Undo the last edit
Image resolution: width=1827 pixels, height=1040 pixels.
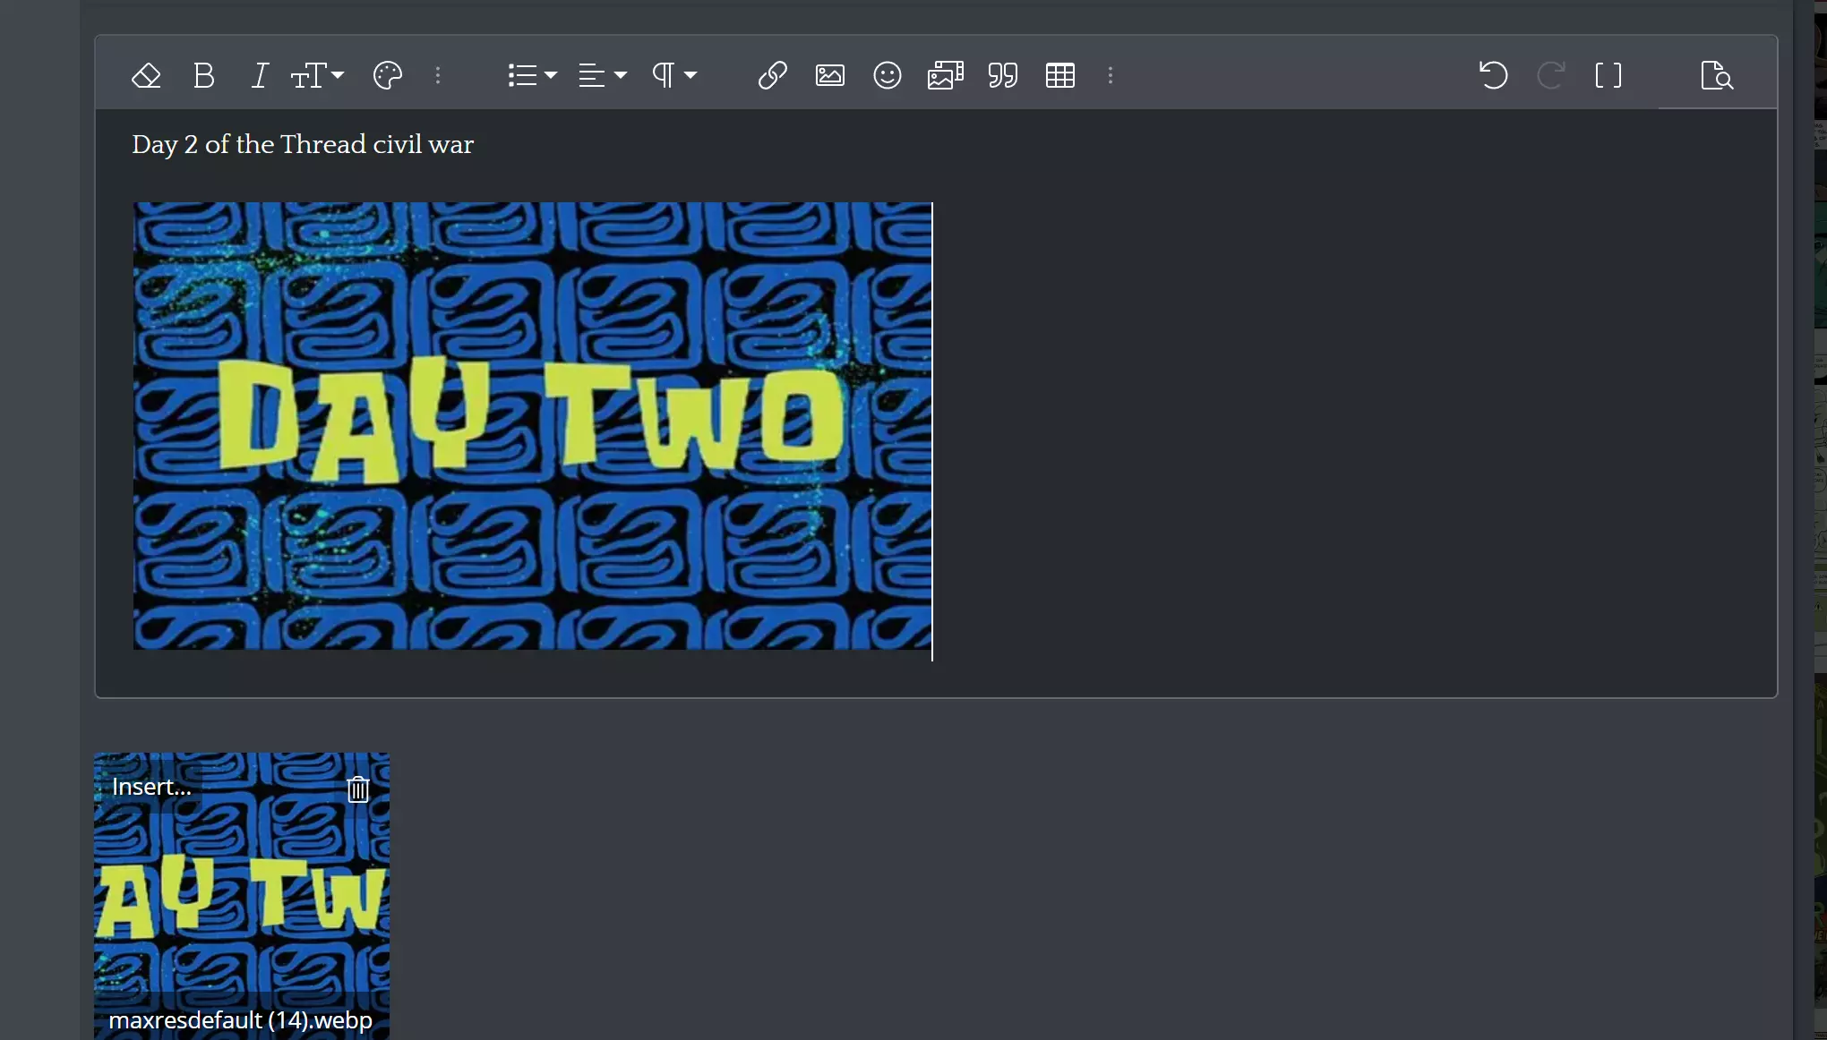1493,75
